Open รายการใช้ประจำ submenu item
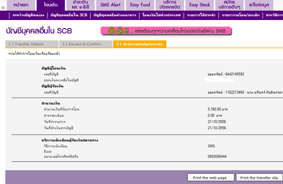 coord(201,15)
